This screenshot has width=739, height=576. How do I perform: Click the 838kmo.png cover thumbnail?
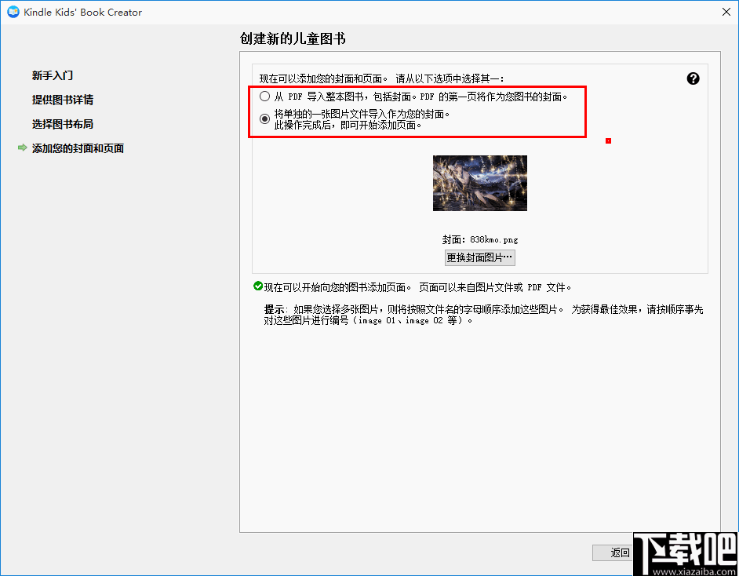tap(479, 183)
